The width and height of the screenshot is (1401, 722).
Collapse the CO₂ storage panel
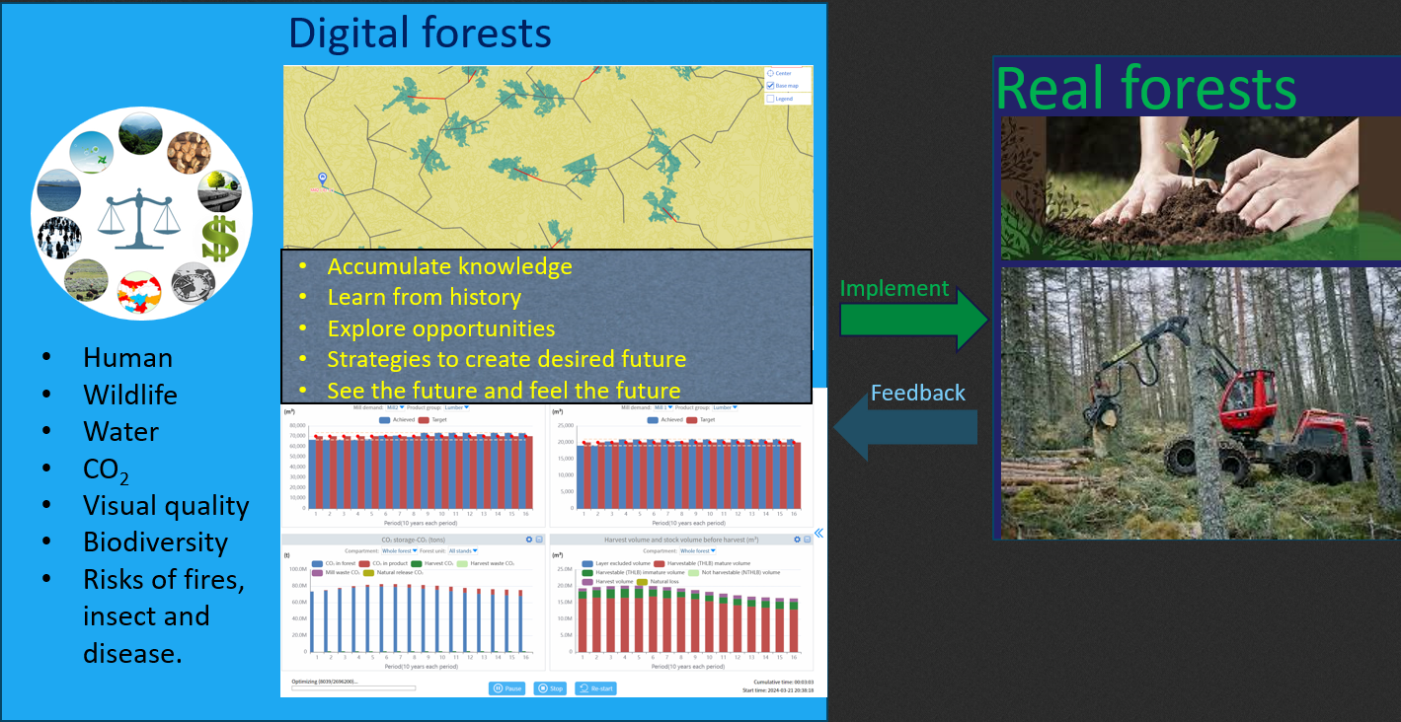pyautogui.click(x=539, y=540)
